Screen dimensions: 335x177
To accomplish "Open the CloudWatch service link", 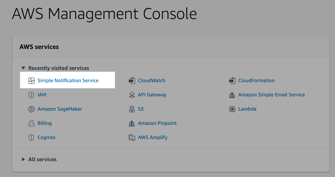I will 151,80.
